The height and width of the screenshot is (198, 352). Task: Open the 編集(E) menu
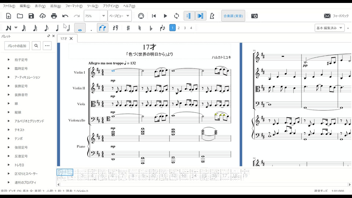pyautogui.click(x=25, y=6)
